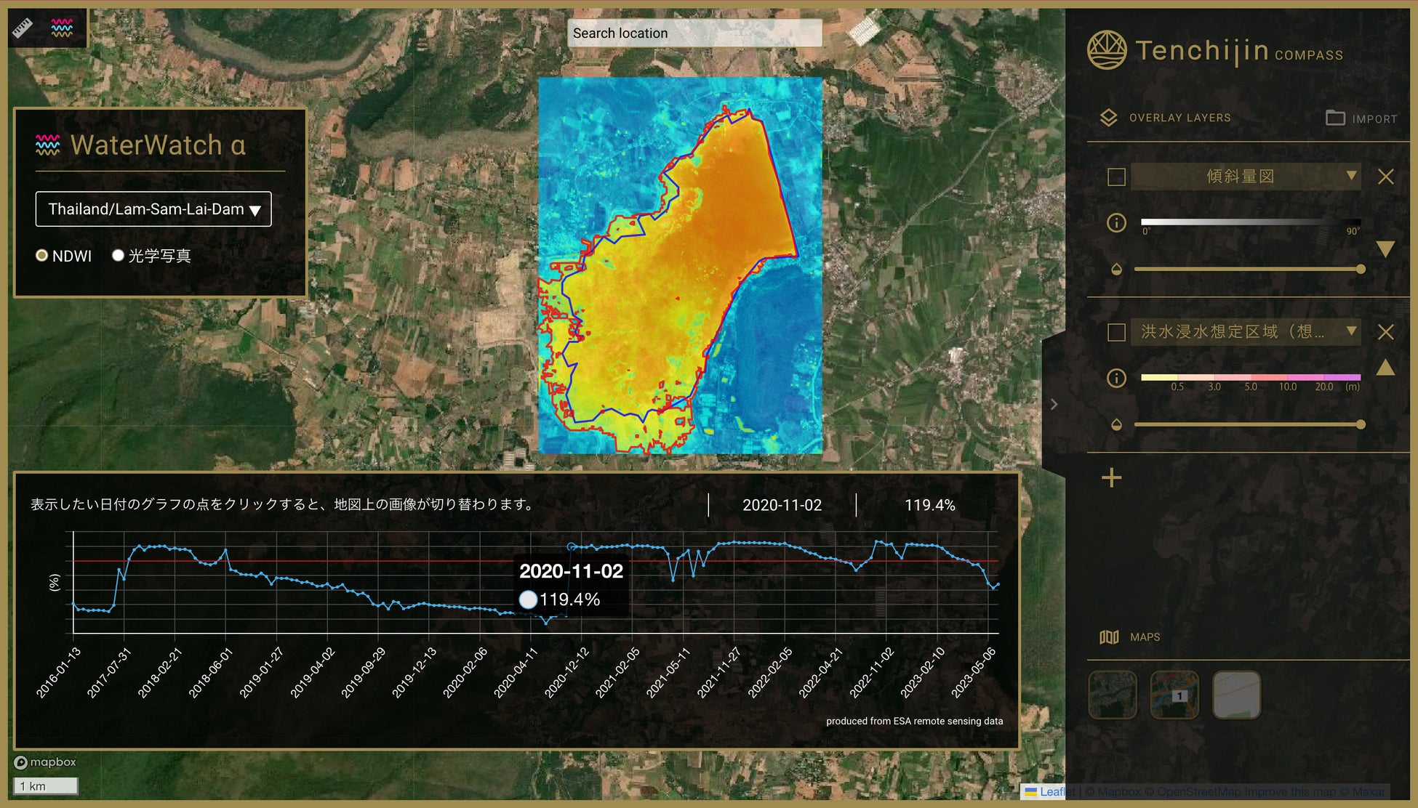Collapse the right panel with chevron
The height and width of the screenshot is (808, 1418).
(1054, 404)
